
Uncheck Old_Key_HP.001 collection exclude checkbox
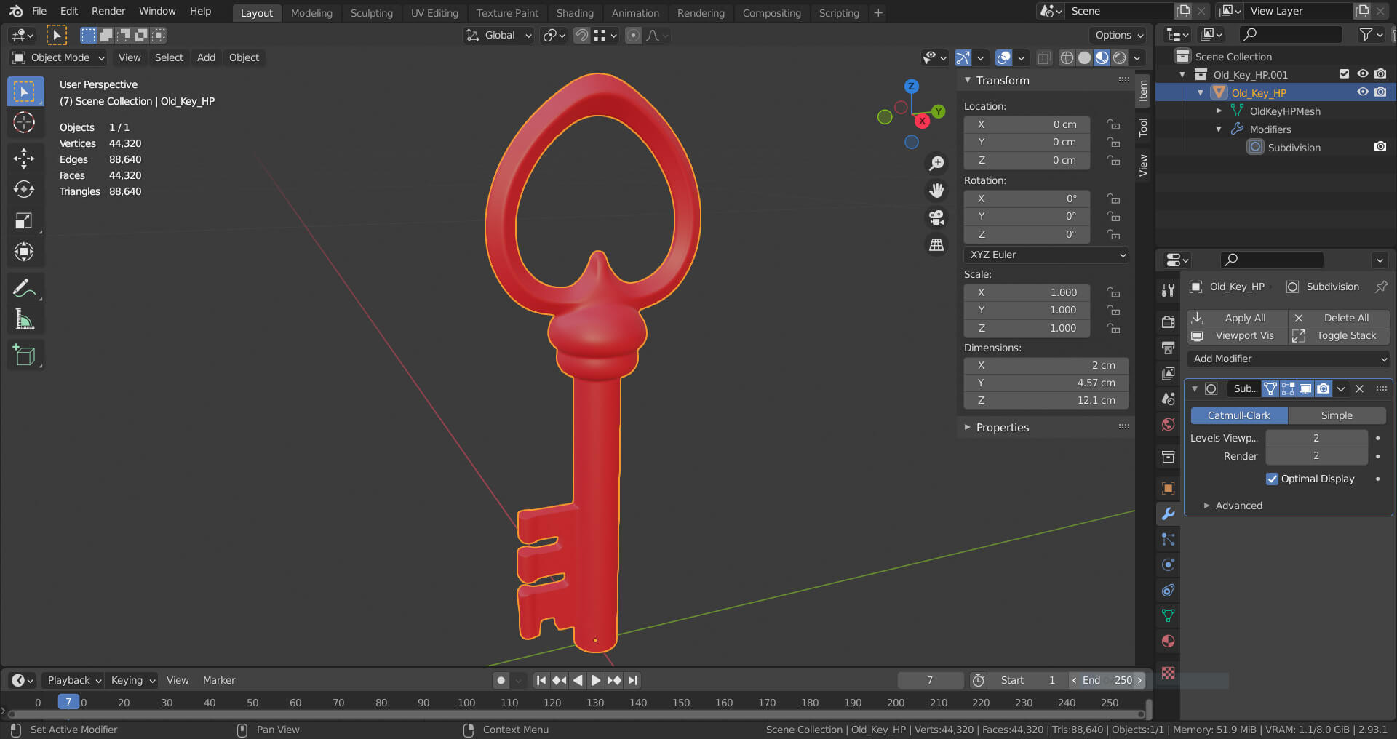point(1344,74)
